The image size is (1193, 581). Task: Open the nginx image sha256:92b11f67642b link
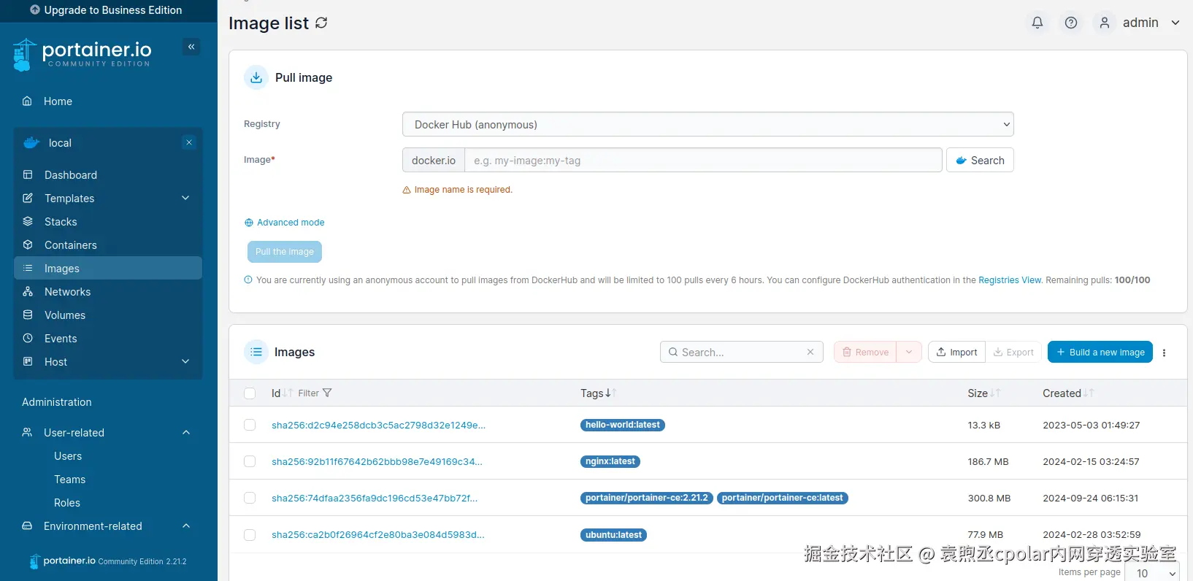tap(377, 461)
